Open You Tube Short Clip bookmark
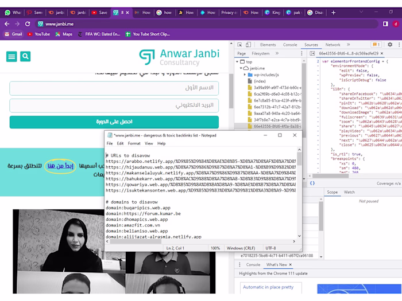402x301 pixels. click(148, 34)
